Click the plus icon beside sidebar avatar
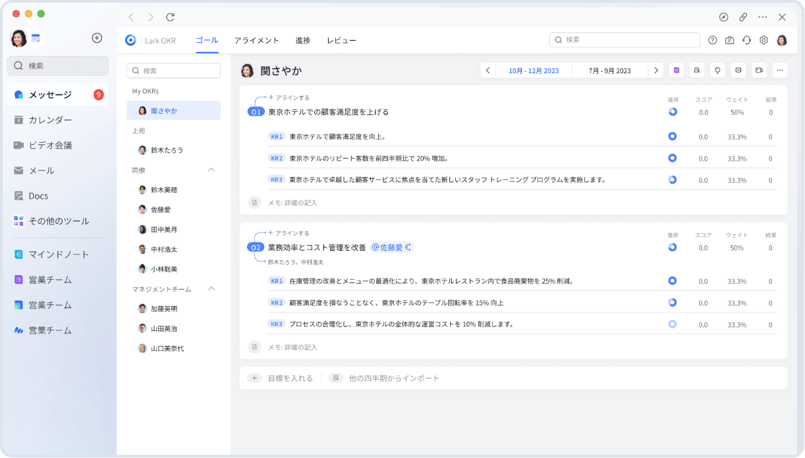The height and width of the screenshot is (458, 805). pyautogui.click(x=97, y=38)
